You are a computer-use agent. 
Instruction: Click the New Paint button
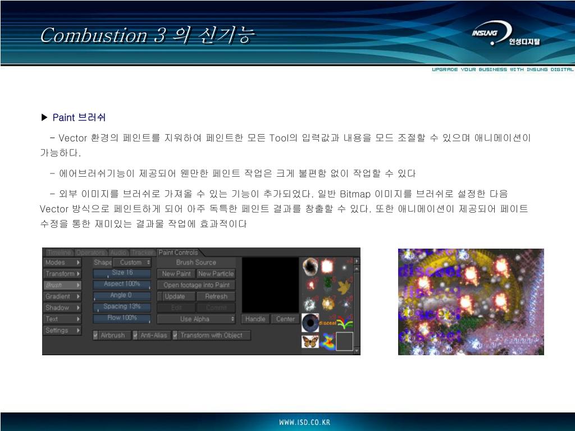click(x=176, y=274)
